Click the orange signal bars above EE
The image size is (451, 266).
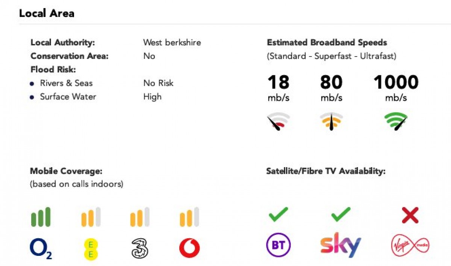click(x=91, y=217)
